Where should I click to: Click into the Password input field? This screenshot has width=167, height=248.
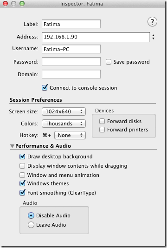pos(71,61)
